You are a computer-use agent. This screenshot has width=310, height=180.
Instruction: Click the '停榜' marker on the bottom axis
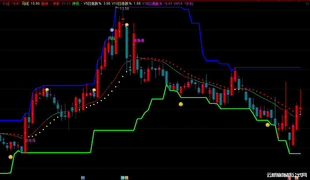(124, 178)
